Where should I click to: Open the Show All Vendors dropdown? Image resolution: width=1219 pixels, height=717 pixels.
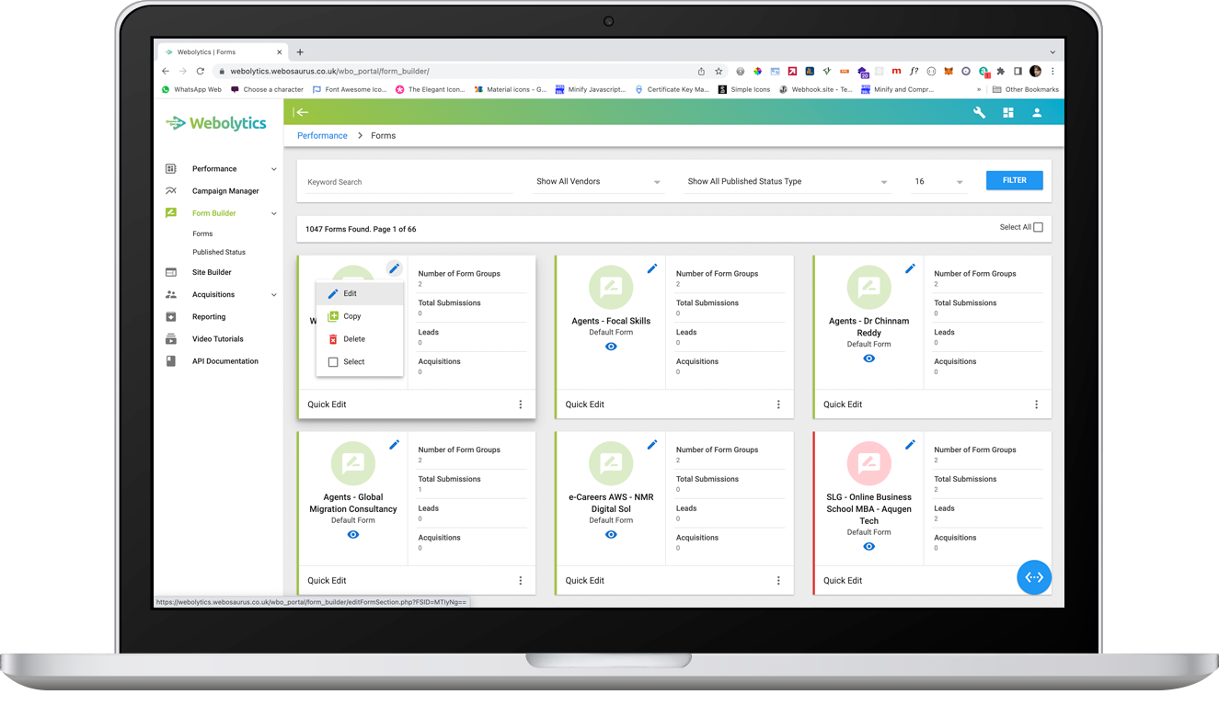click(x=598, y=182)
